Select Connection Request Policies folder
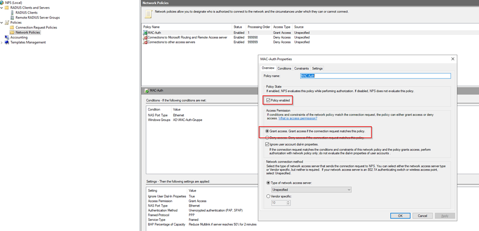Image resolution: width=479 pixels, height=231 pixels. click(x=36, y=27)
